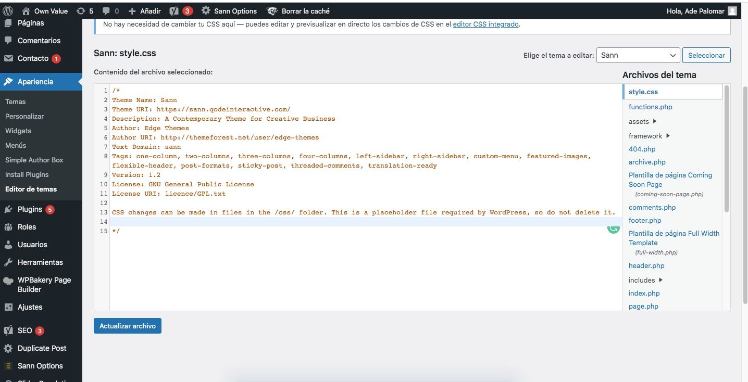This screenshot has height=382, width=748.
Task: Click the Duplicate Post gear icon
Action: click(8, 348)
